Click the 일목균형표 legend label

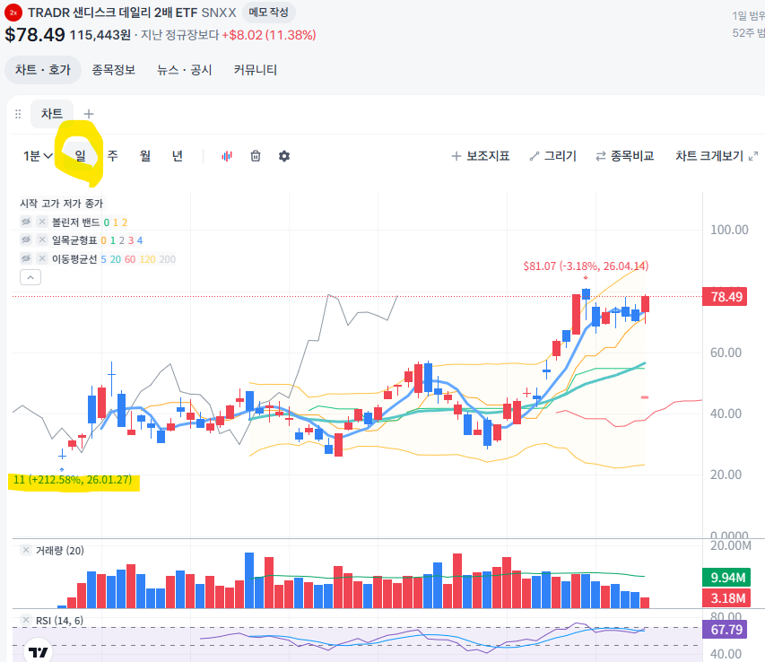[74, 240]
